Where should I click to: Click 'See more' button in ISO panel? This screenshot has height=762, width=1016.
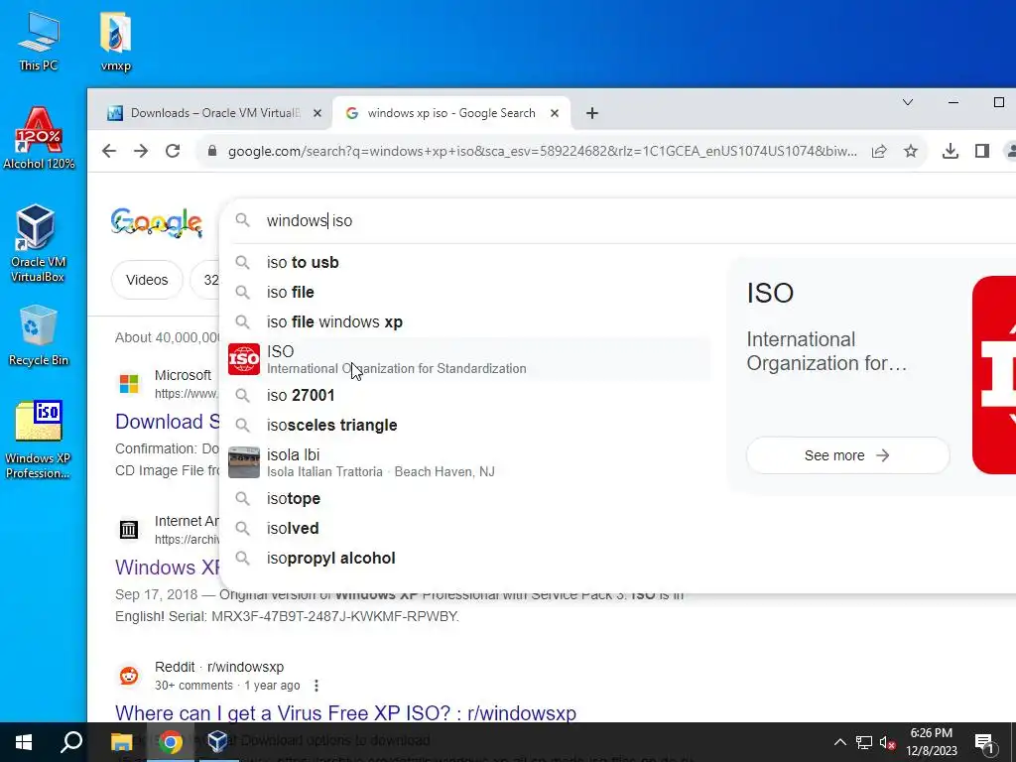(847, 455)
